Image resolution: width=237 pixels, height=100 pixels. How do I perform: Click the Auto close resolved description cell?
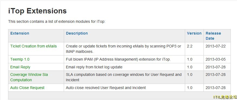click(x=106, y=88)
